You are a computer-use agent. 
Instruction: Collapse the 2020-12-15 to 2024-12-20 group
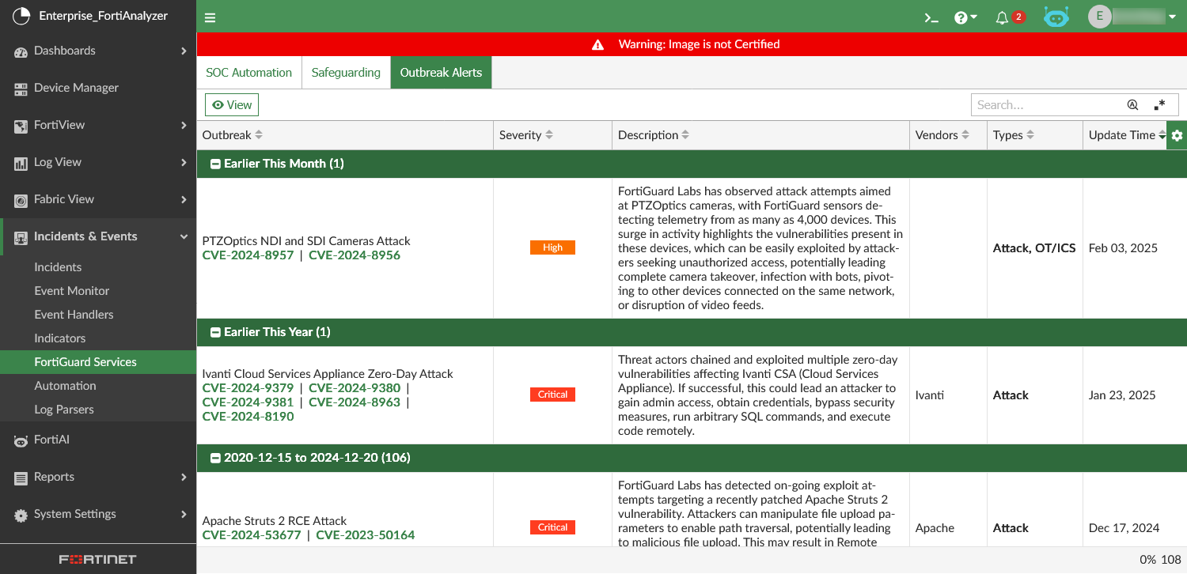pos(215,458)
